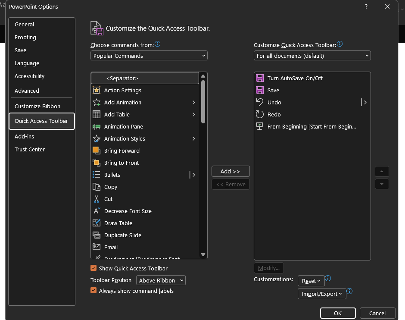This screenshot has width=405, height=320.
Task: Click the Action Settings star icon
Action: point(97,90)
